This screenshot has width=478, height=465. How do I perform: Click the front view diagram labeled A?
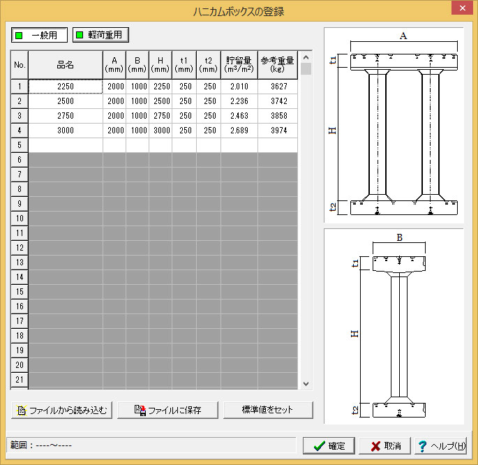click(x=394, y=125)
